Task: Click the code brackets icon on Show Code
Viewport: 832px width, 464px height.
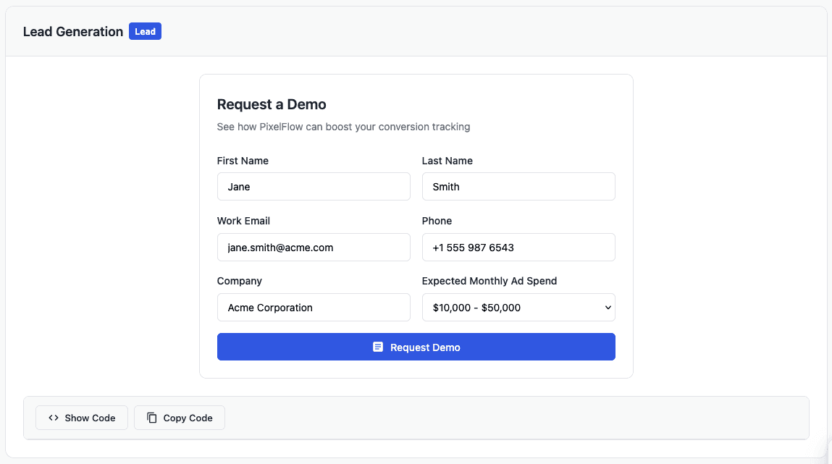Action: [52, 418]
